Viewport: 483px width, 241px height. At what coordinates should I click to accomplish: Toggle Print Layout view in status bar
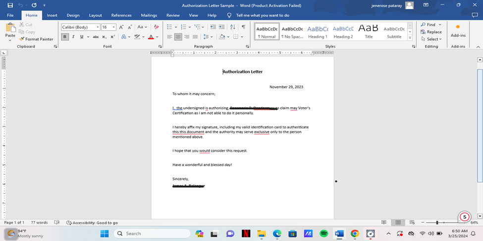pyautogui.click(x=398, y=222)
